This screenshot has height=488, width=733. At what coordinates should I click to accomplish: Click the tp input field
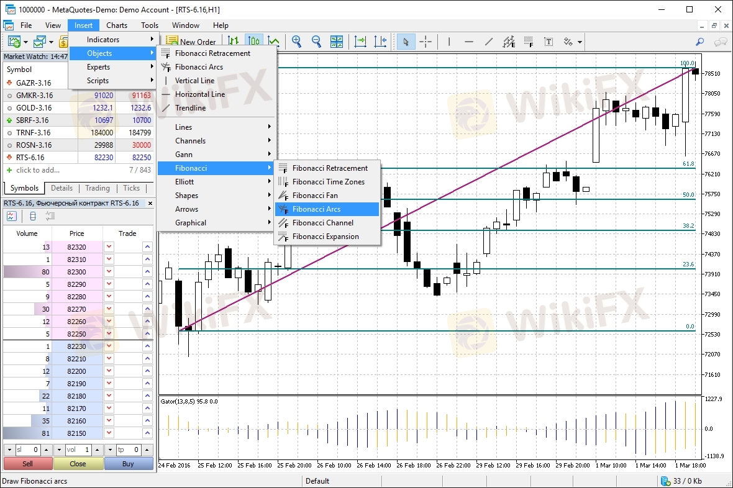[128, 450]
